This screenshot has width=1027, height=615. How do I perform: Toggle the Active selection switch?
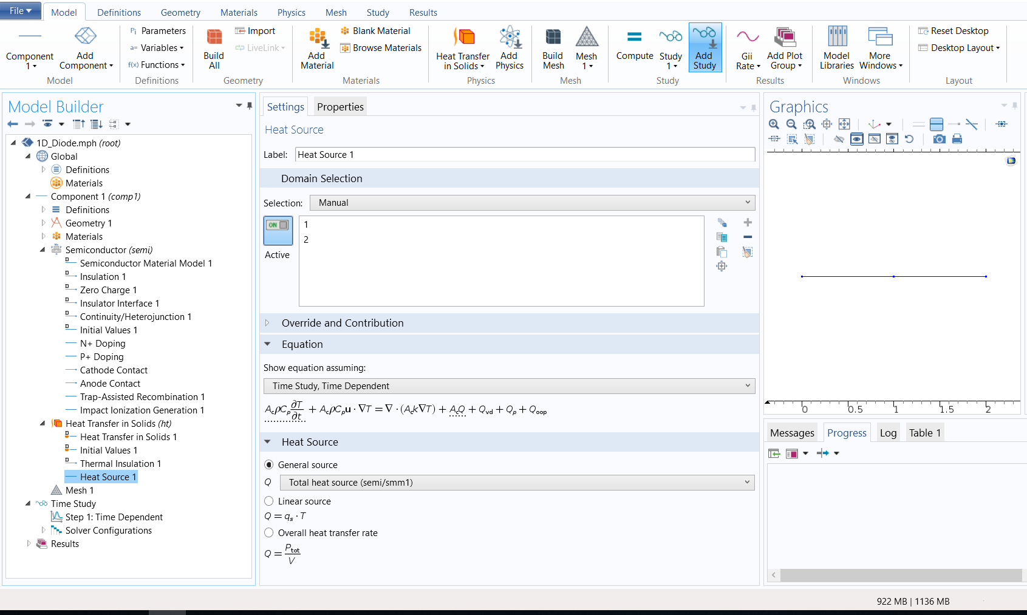pos(278,231)
